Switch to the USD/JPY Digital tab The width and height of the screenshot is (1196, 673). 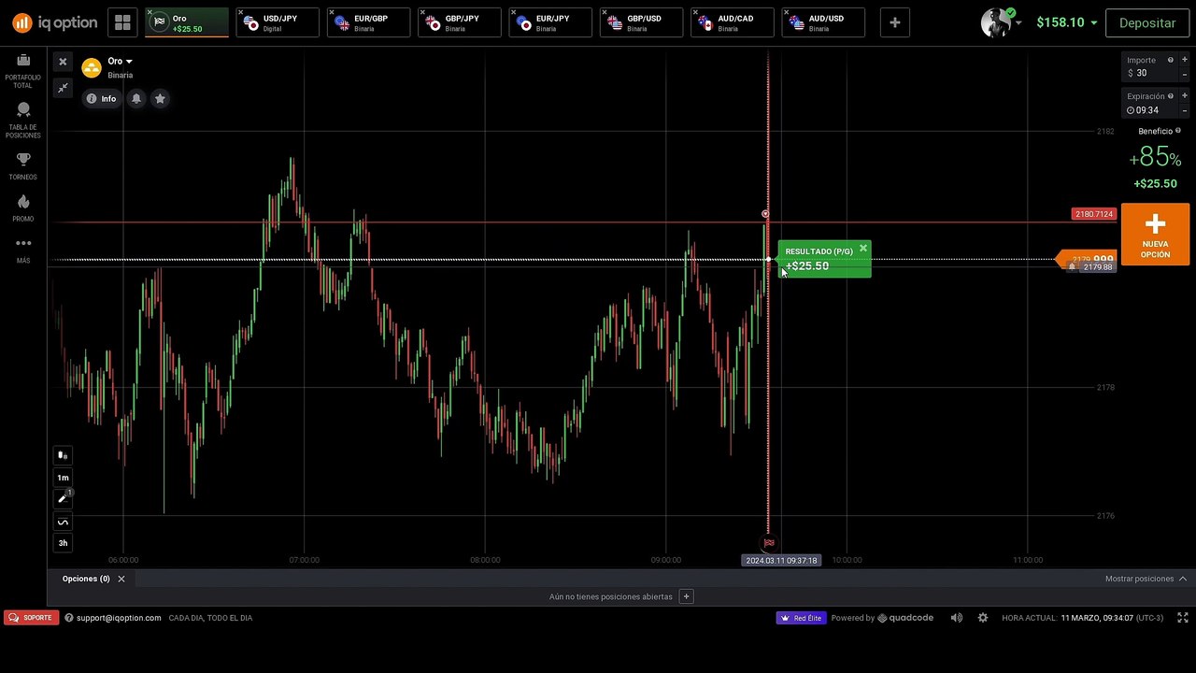(278, 22)
